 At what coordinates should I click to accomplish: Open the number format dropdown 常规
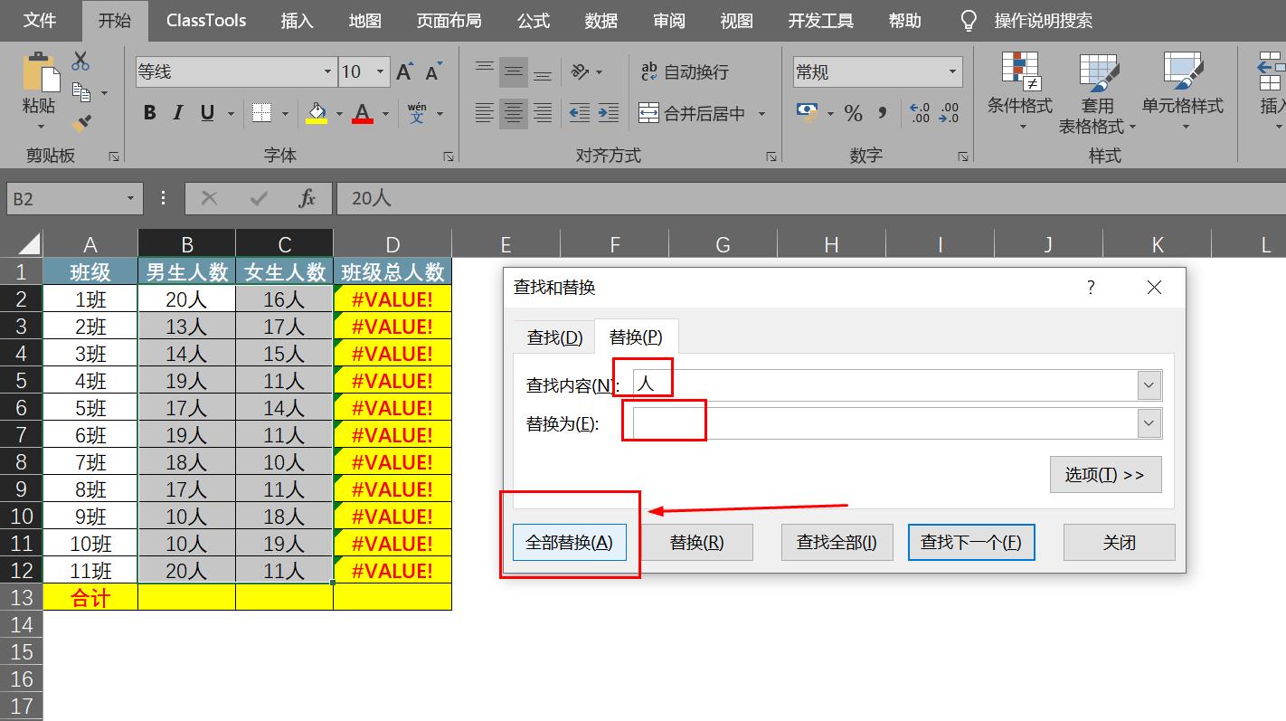click(x=952, y=72)
